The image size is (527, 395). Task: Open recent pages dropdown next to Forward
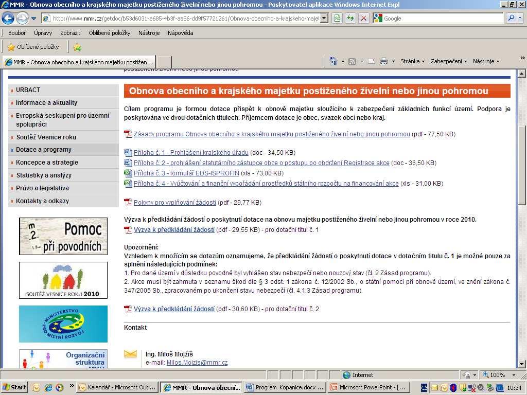[33, 19]
